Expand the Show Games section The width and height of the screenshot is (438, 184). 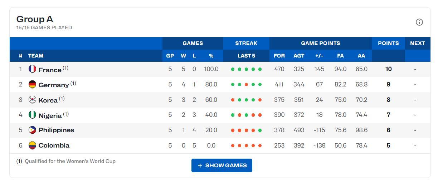[x=222, y=165]
